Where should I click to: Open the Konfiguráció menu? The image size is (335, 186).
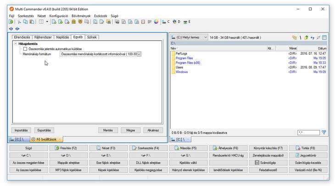click(59, 16)
